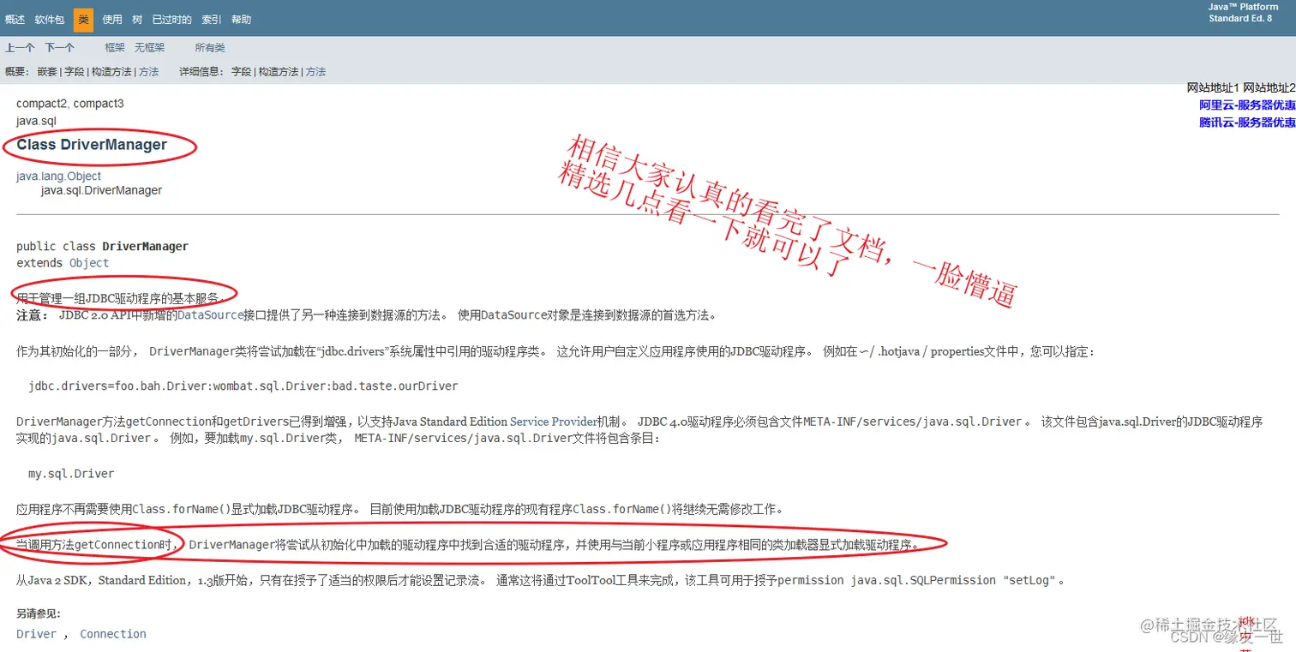This screenshot has height=652, width=1296.
Task: Open 腾讯云-服务器优惠 ad link
Action: click(1247, 123)
